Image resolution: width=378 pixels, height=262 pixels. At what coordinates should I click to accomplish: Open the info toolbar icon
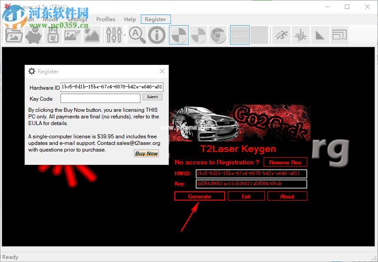pos(156,35)
